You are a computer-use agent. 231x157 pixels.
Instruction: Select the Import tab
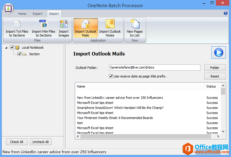tap(54, 14)
